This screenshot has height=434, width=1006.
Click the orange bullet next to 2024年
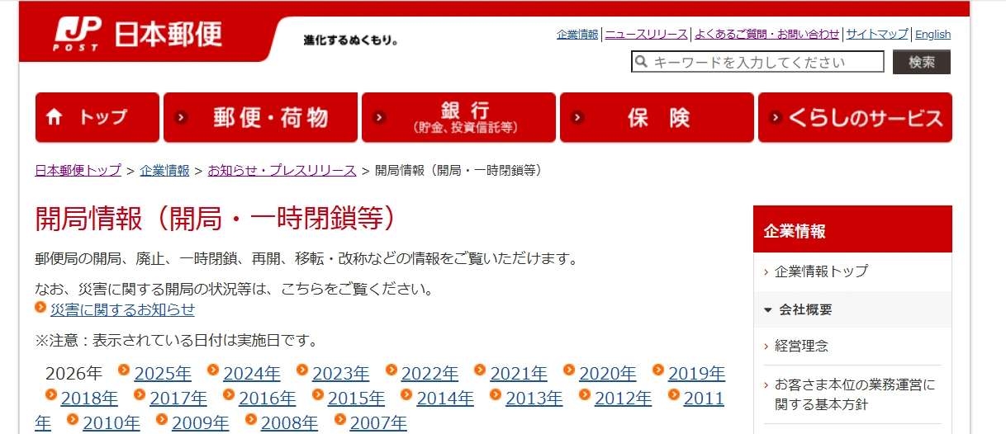pyautogui.click(x=213, y=370)
